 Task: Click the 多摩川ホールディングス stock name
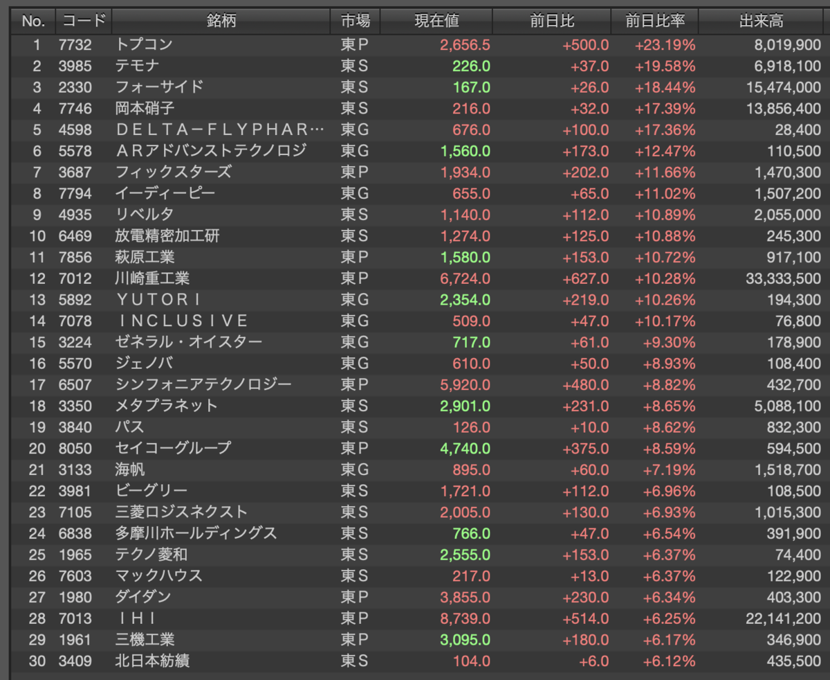pyautogui.click(x=196, y=534)
